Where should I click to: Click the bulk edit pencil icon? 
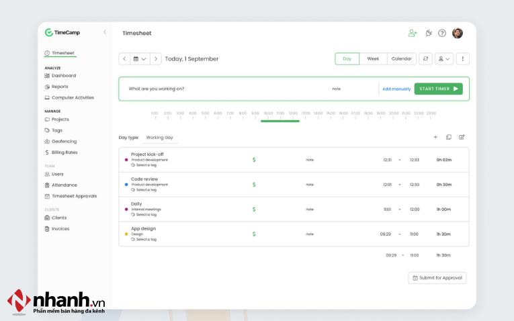pos(462,137)
